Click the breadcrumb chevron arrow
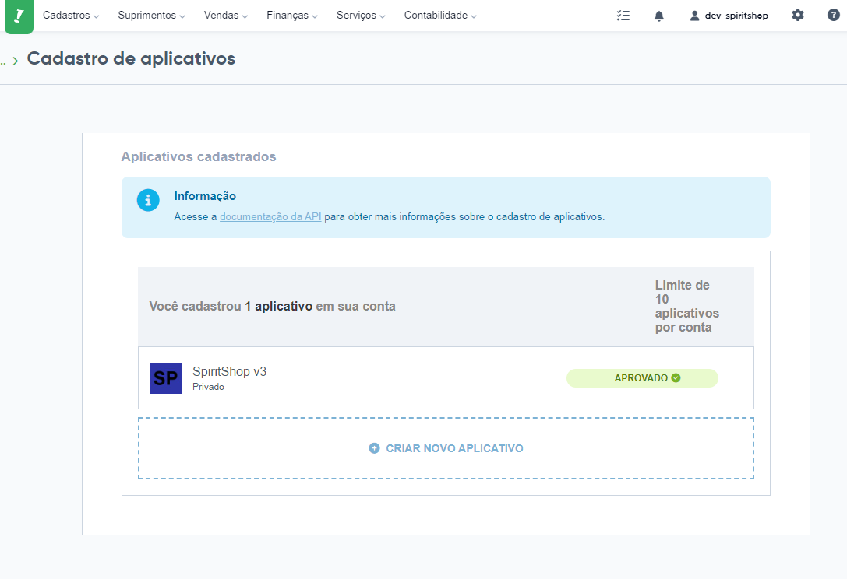The width and height of the screenshot is (847, 579). coord(16,61)
